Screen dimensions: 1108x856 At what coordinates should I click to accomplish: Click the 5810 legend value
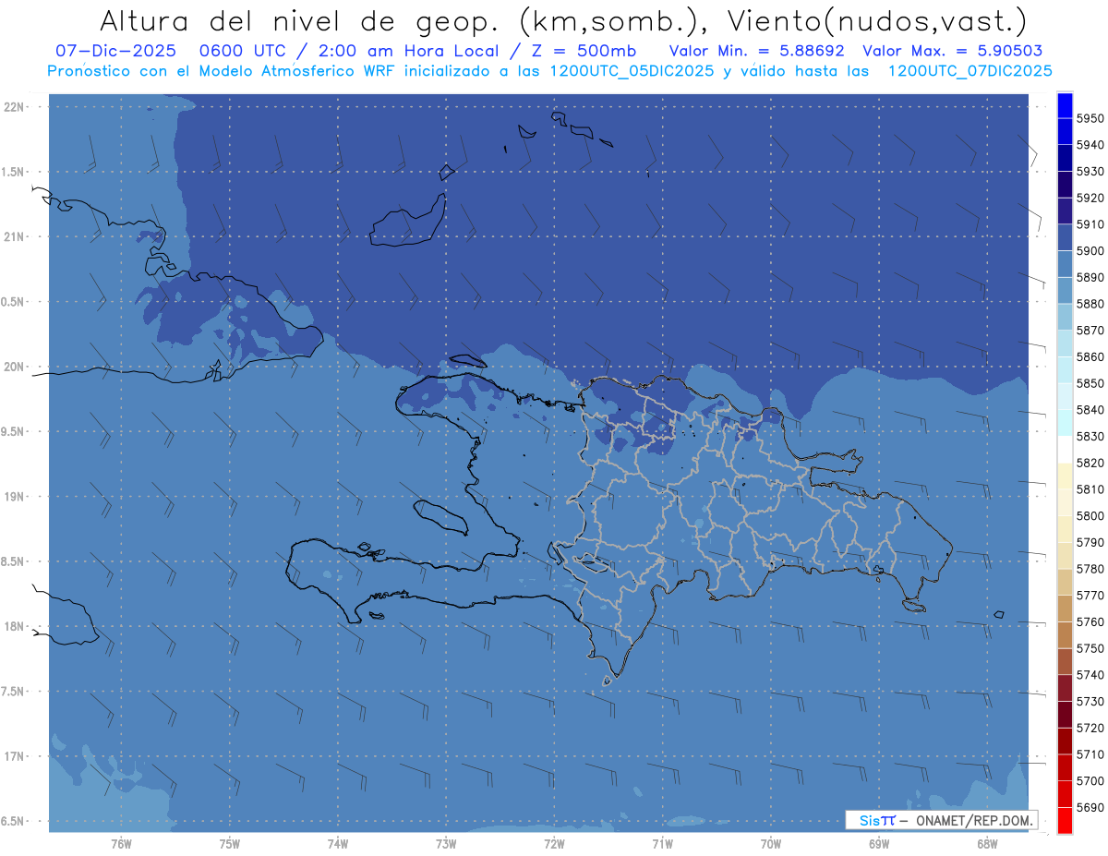[x=1090, y=489]
